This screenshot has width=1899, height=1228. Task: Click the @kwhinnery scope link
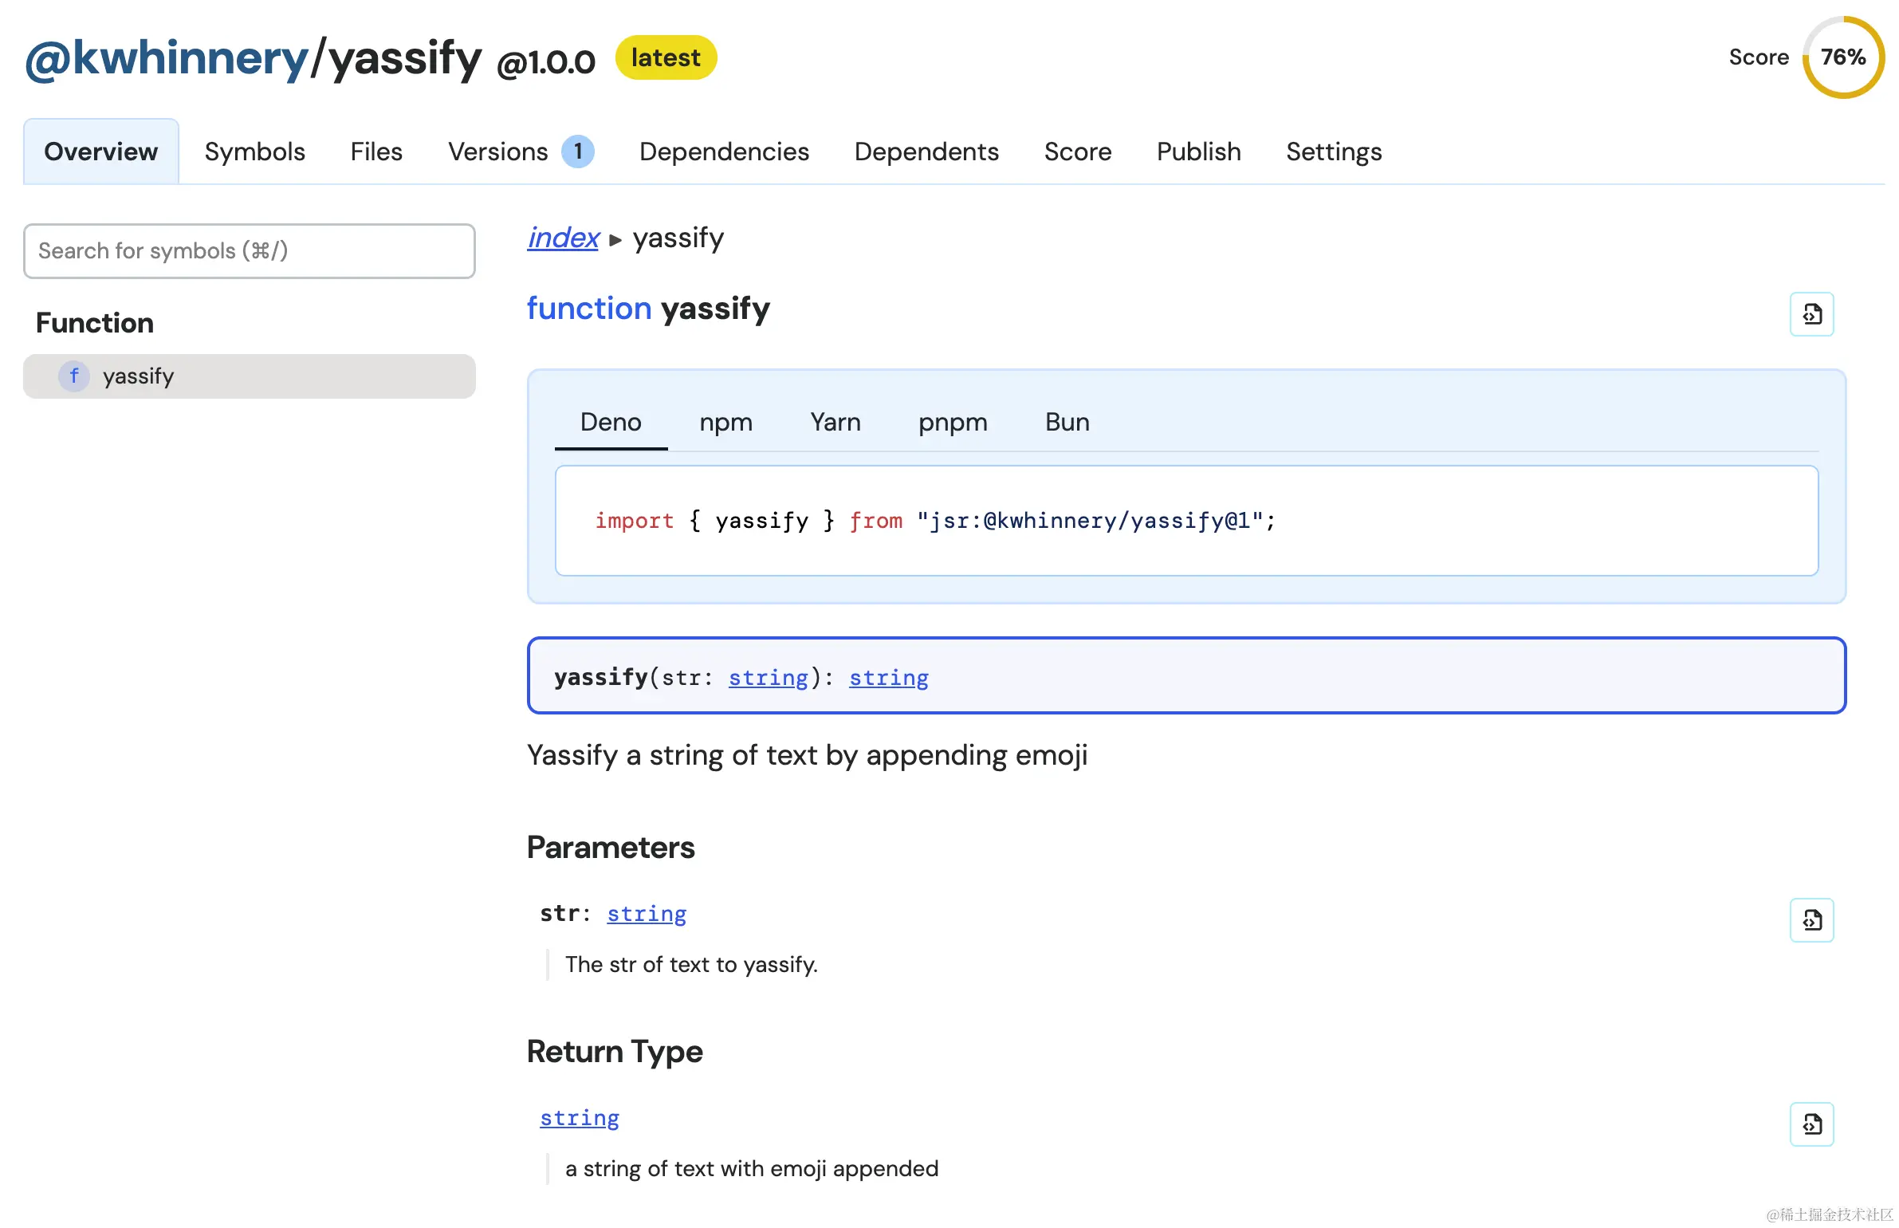[167, 58]
